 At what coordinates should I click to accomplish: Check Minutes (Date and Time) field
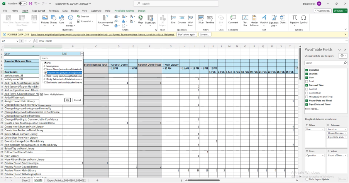[x=307, y=97]
